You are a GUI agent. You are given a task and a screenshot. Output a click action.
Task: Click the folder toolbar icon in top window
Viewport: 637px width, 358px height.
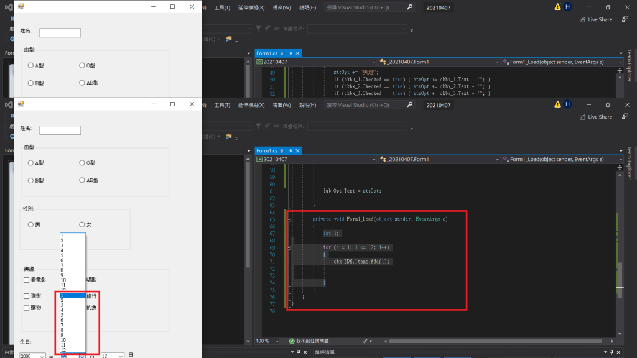point(229,39)
